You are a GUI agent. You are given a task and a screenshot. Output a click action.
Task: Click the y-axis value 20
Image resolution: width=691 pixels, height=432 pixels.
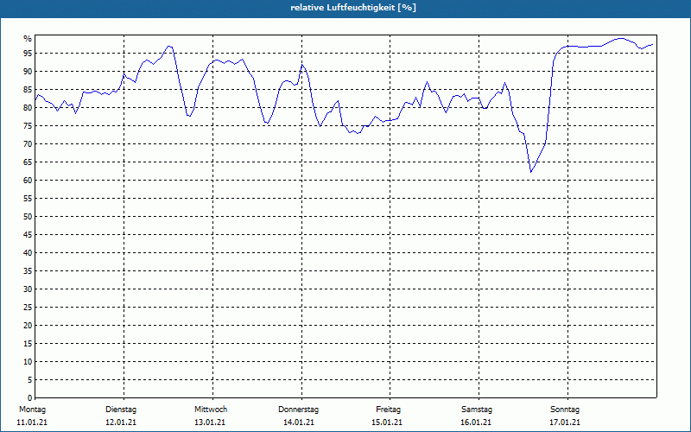pyautogui.click(x=28, y=326)
